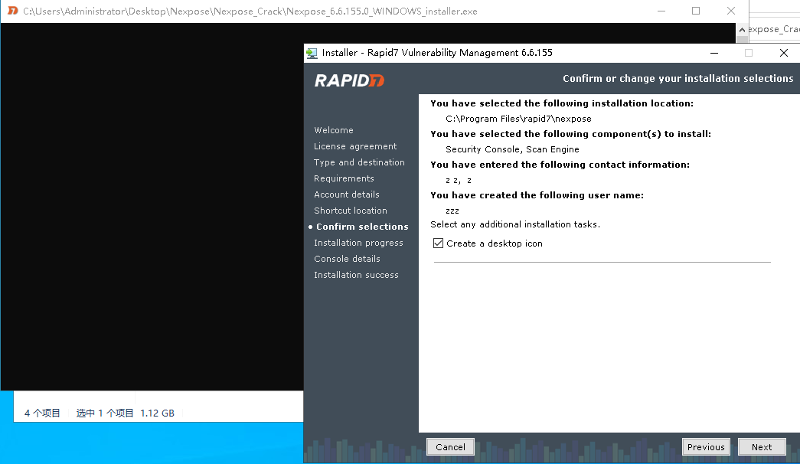Click "You have selected the following component(s) to install:" heading
The height and width of the screenshot is (464, 800).
coord(570,134)
